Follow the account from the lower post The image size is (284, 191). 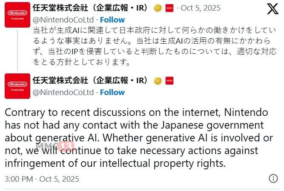tap(112, 92)
